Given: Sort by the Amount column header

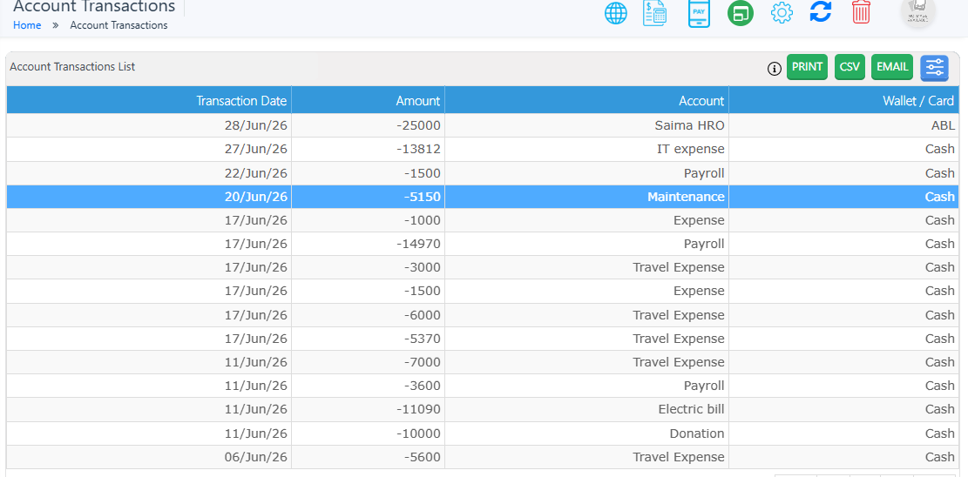Looking at the screenshot, I should point(368,100).
